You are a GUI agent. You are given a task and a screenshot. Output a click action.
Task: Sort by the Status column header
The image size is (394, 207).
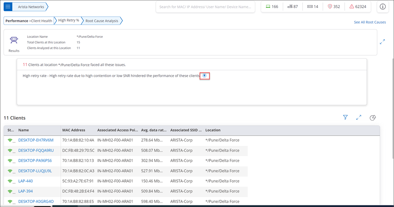coord(11,130)
